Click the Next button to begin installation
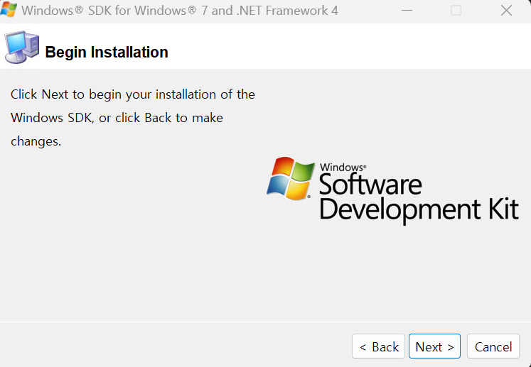 [434, 346]
